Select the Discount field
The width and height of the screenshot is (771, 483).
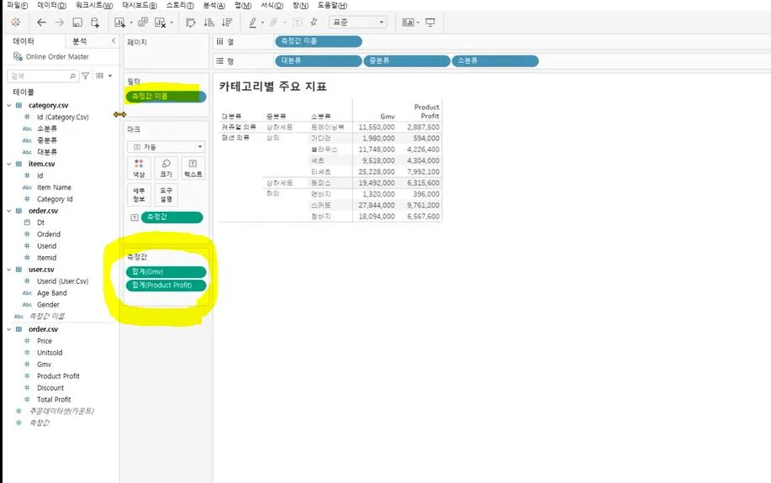click(50, 388)
